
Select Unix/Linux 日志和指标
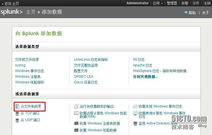pyautogui.click(x=91, y=60)
